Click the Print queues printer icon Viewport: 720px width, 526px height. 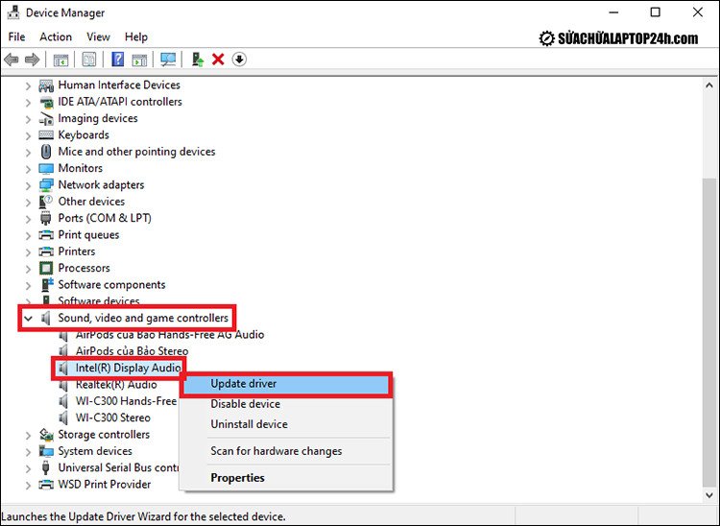click(46, 235)
